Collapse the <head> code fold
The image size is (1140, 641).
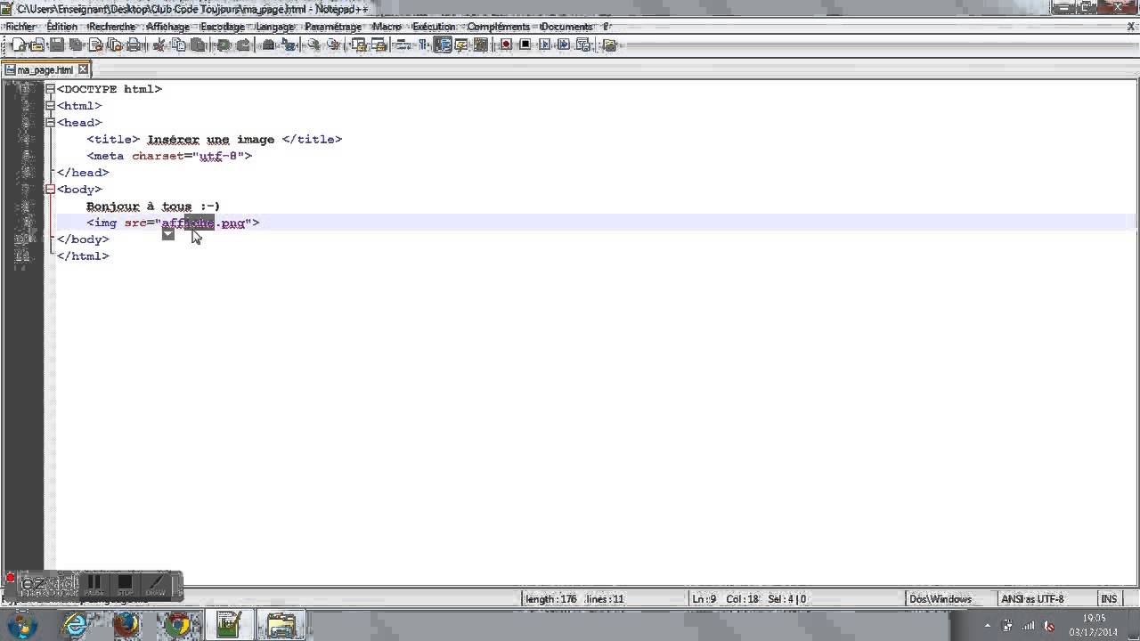(x=50, y=122)
